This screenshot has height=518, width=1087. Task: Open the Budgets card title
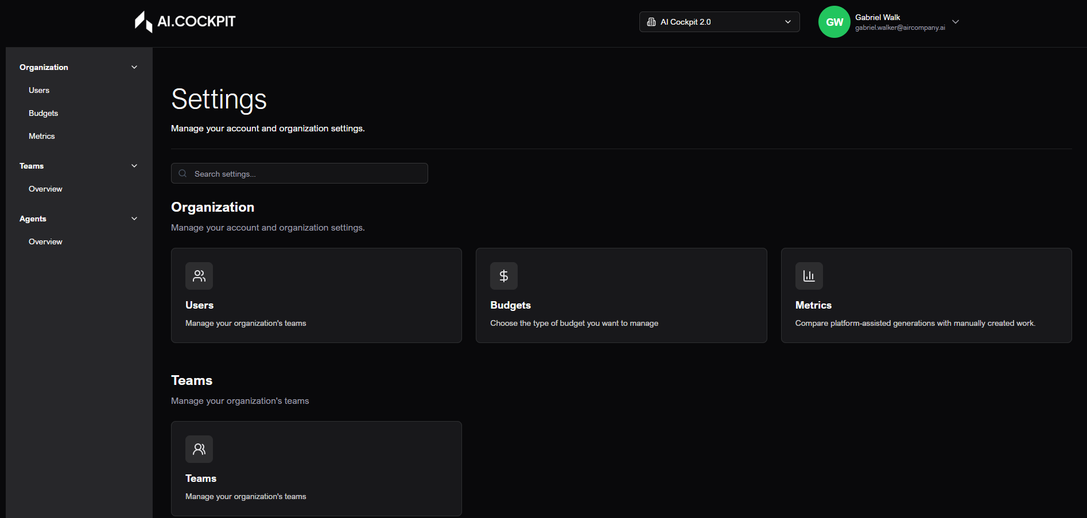tap(510, 305)
